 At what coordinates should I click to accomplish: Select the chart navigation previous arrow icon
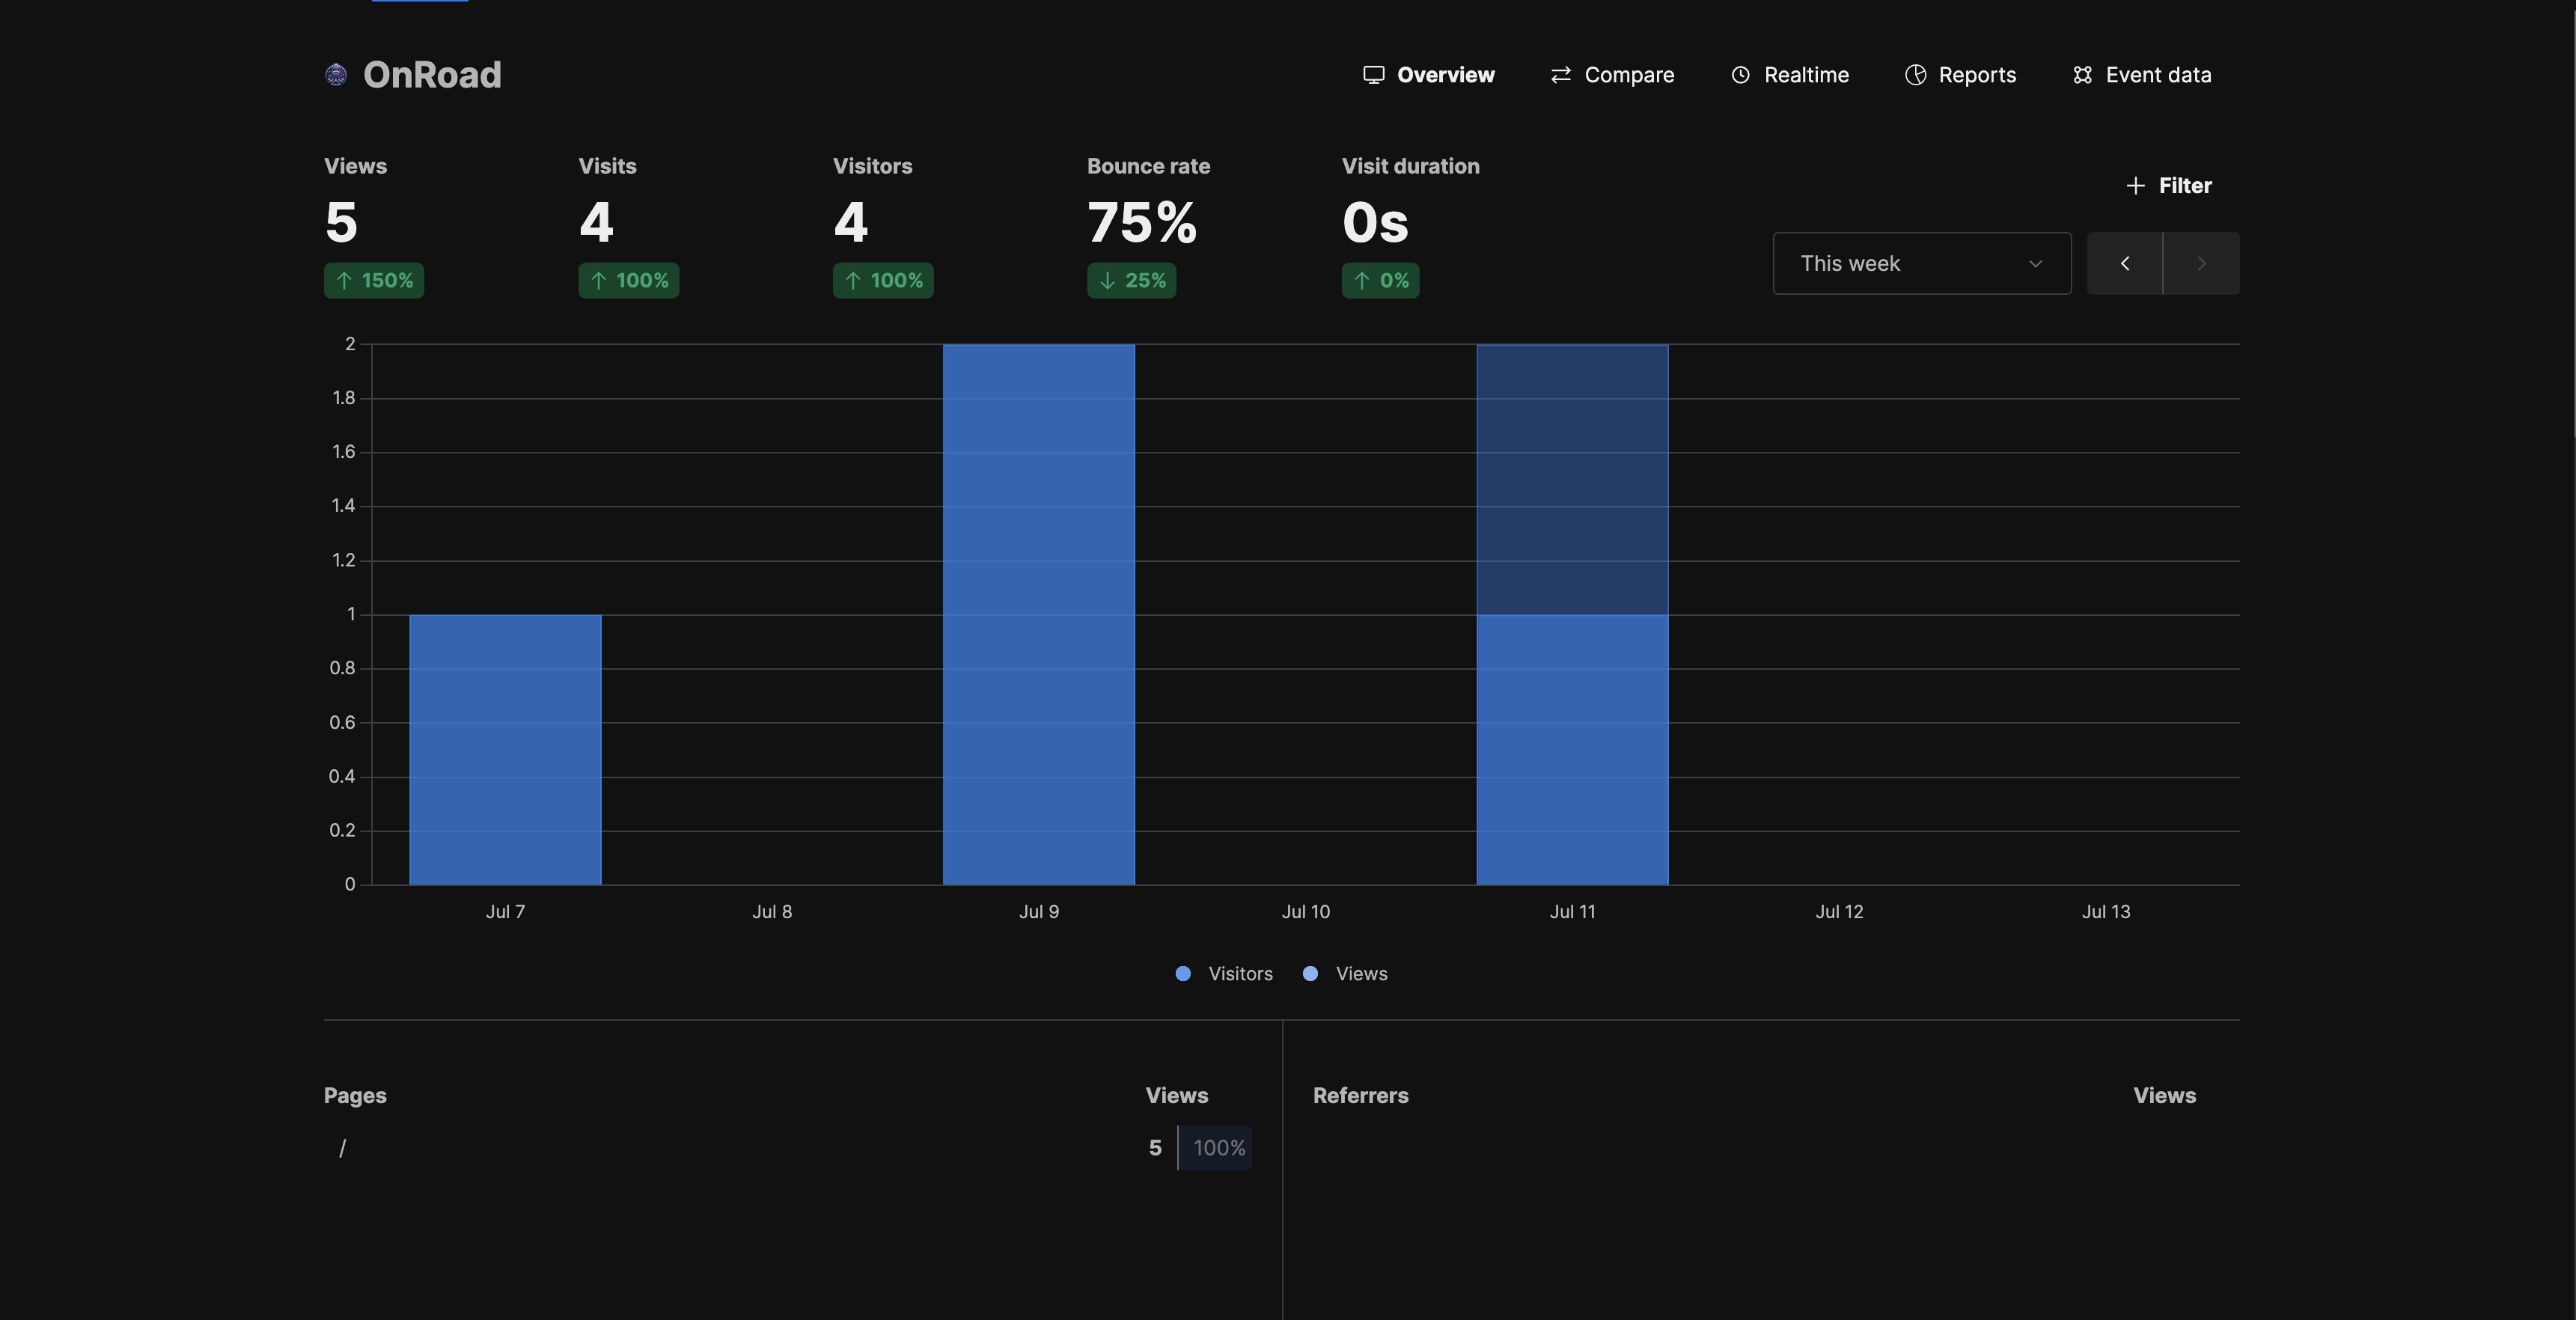[2125, 263]
